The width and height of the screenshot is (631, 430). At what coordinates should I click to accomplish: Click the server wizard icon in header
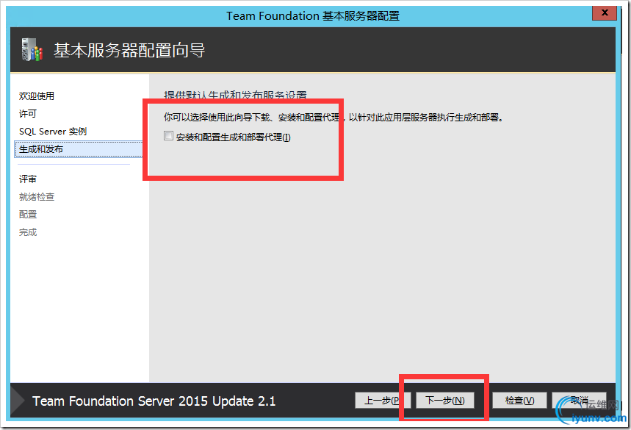click(32, 50)
